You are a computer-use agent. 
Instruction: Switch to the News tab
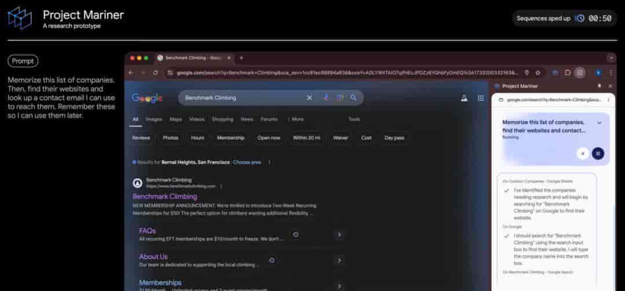[247, 119]
